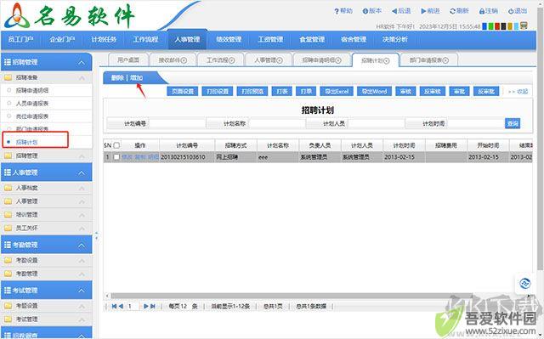Close the 接收邮件 tab
544x339 pixels.
pos(184,60)
